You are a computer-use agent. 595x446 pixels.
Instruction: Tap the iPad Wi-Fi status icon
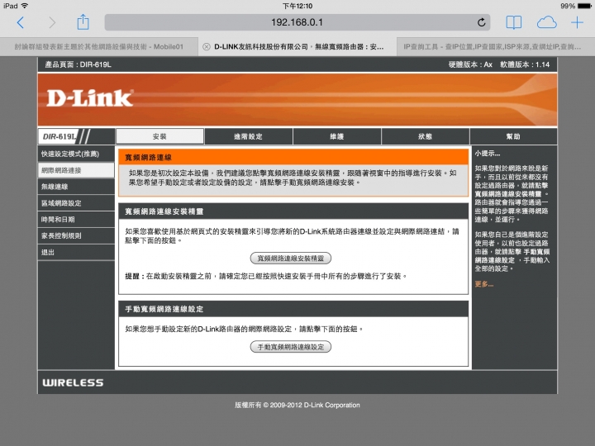pos(25,6)
